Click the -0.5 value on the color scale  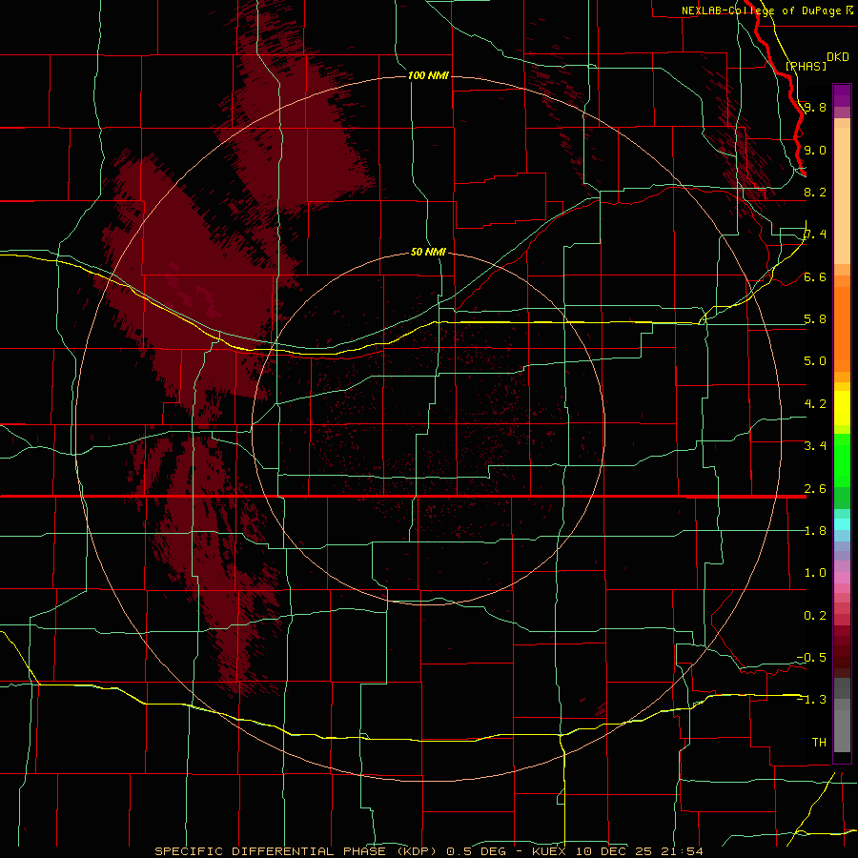[x=811, y=658]
